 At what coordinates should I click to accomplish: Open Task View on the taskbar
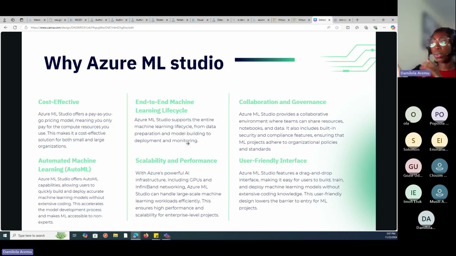coord(74,235)
